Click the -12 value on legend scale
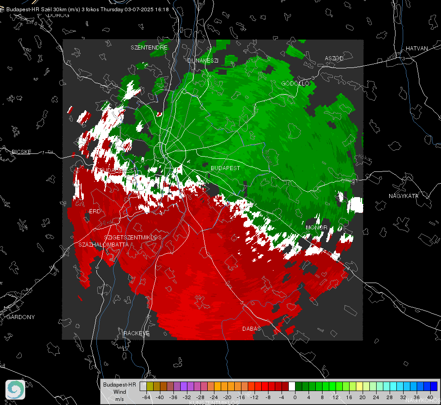Viewport: 441px width, 405px height. [254, 397]
